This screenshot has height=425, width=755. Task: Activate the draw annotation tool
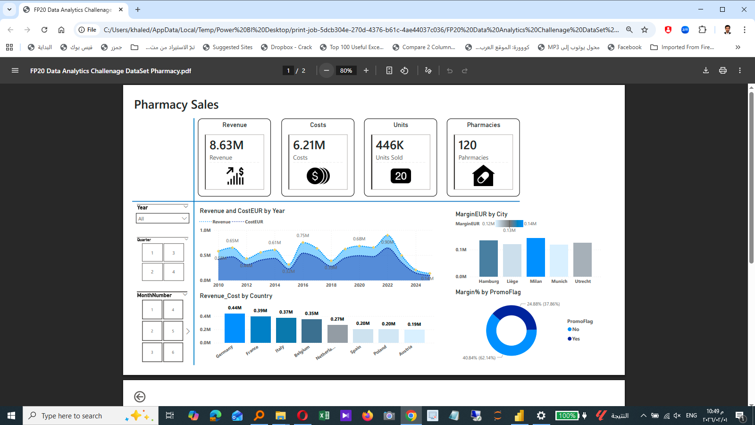[428, 70]
